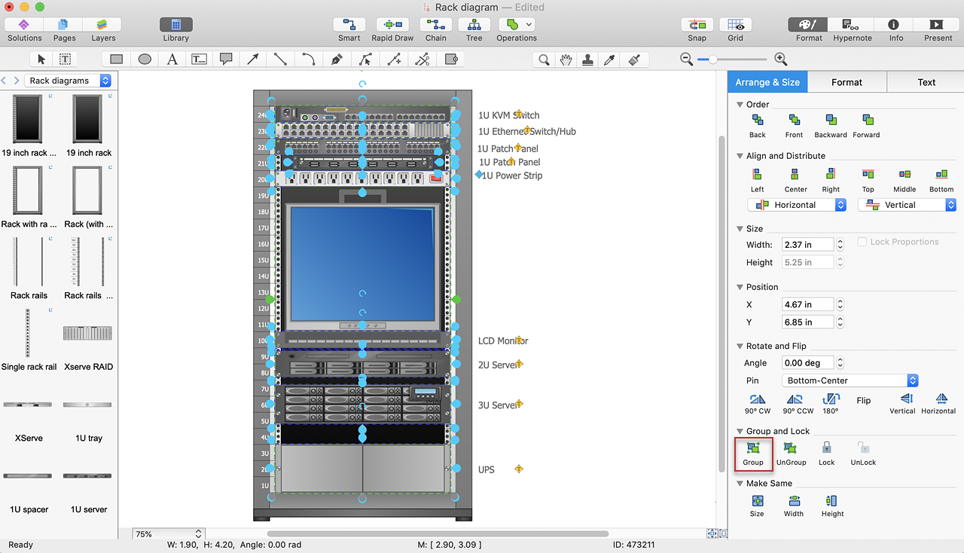This screenshot has height=553, width=964.
Task: Align objects using the Left icon
Action: [757, 175]
